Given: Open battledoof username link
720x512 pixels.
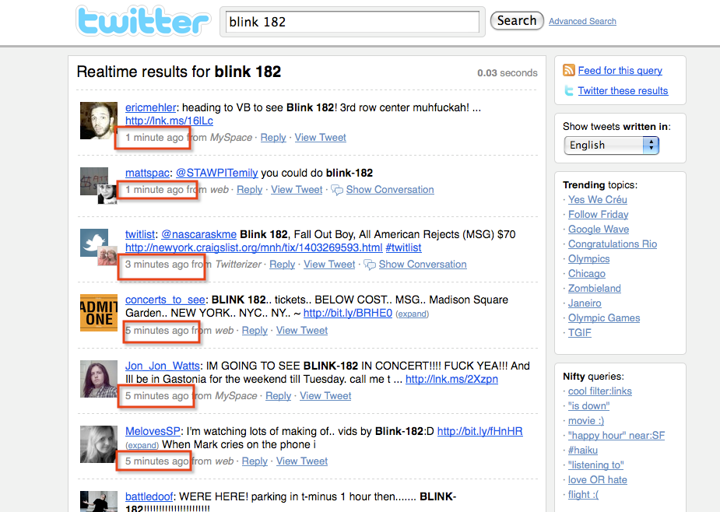Looking at the screenshot, I should click(x=149, y=496).
